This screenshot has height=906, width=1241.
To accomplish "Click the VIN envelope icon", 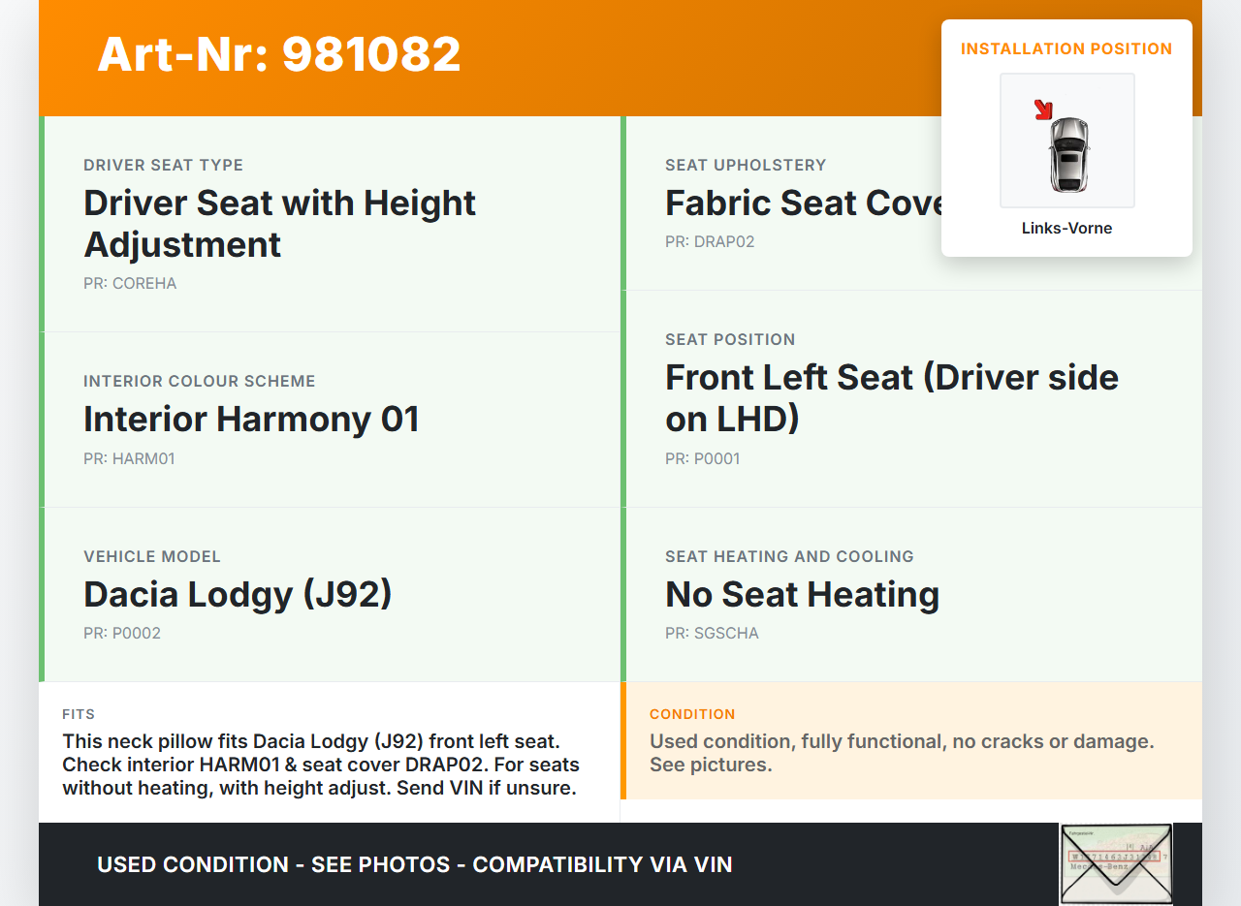I will pos(1116,862).
